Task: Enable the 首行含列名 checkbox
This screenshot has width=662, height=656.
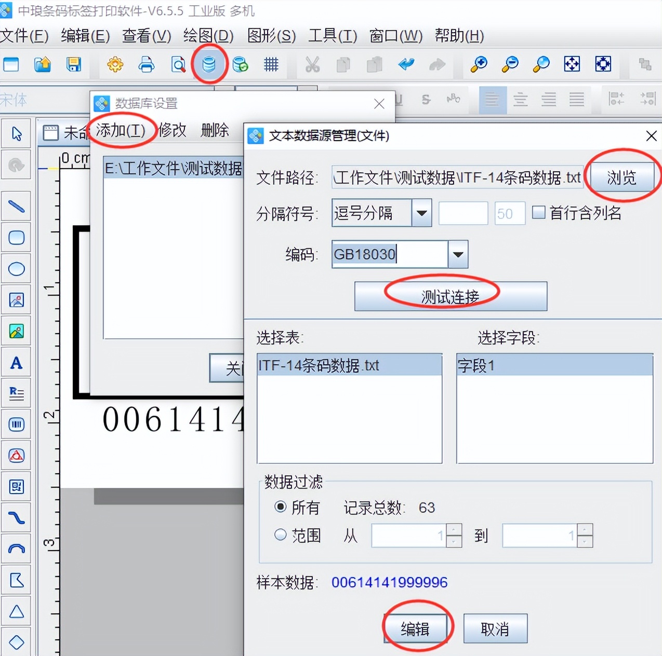Action: [x=539, y=213]
